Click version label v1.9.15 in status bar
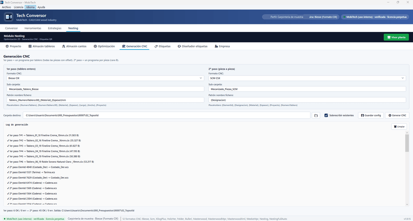Viewport: 413px width, 221px height. tap(407, 219)
